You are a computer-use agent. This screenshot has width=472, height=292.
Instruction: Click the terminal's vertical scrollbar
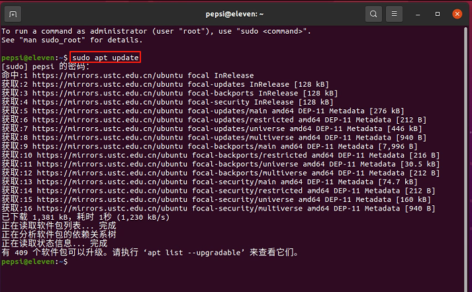[x=466, y=159]
